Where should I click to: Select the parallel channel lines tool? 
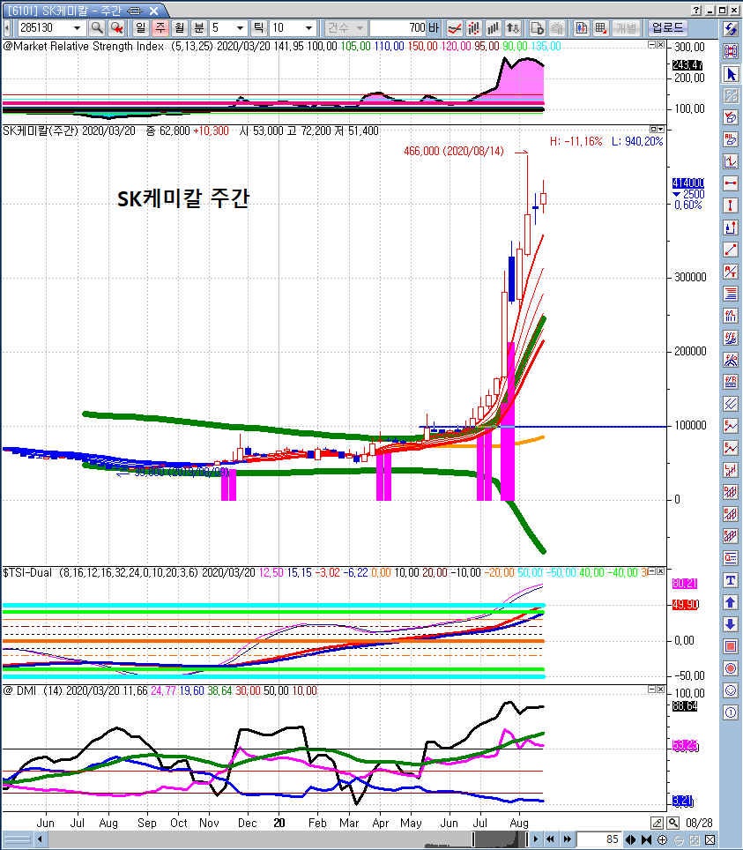point(731,404)
